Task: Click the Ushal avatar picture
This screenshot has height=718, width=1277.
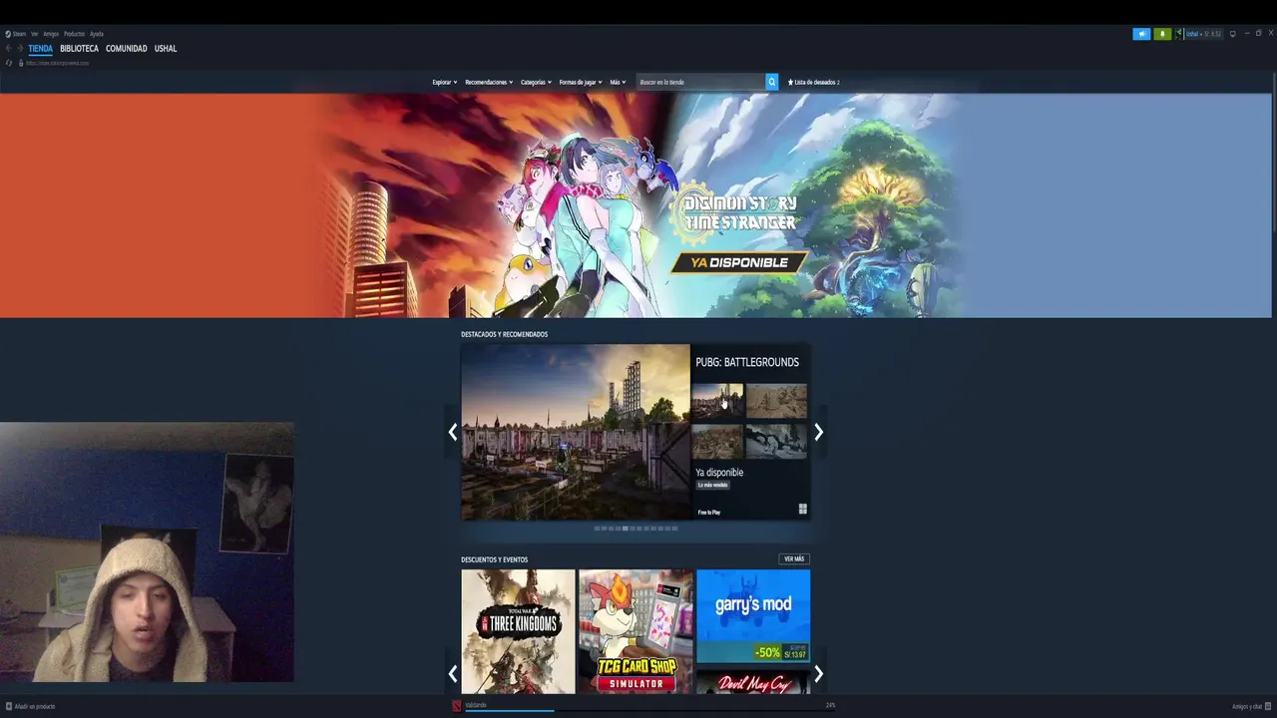Action: click(x=1179, y=34)
